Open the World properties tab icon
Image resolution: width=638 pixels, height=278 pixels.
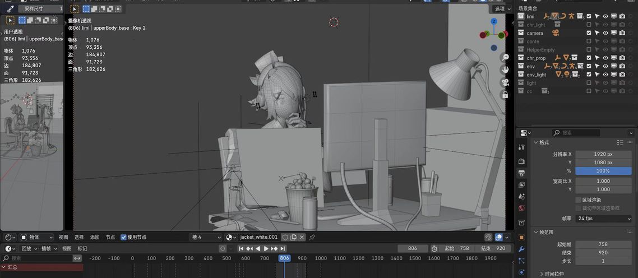[x=522, y=208]
